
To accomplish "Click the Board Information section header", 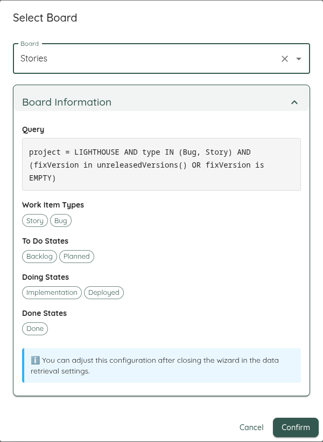I will [x=66, y=102].
